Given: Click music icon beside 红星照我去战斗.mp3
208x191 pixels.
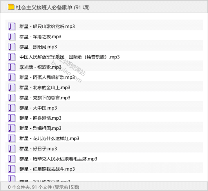Looking at the screenshot, I should 12,169.
